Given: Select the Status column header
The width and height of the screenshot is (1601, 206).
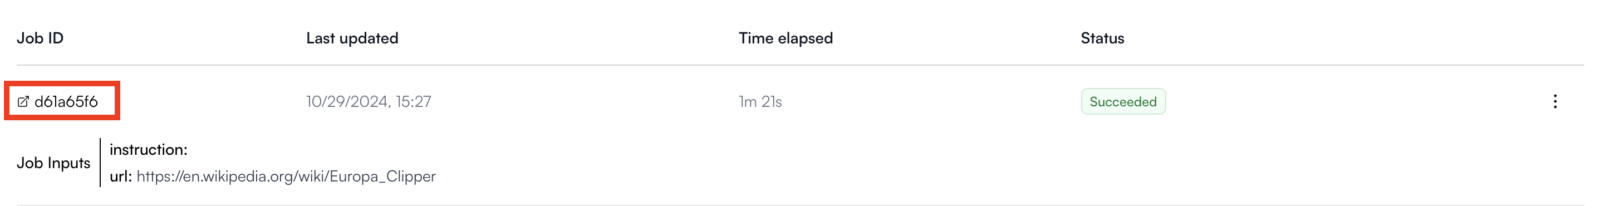Looking at the screenshot, I should point(1102,38).
